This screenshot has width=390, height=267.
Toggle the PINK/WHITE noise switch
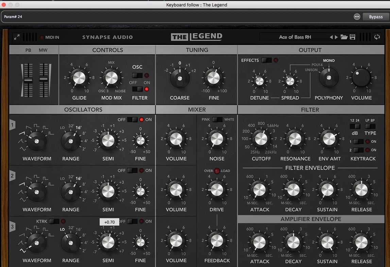[217, 119]
